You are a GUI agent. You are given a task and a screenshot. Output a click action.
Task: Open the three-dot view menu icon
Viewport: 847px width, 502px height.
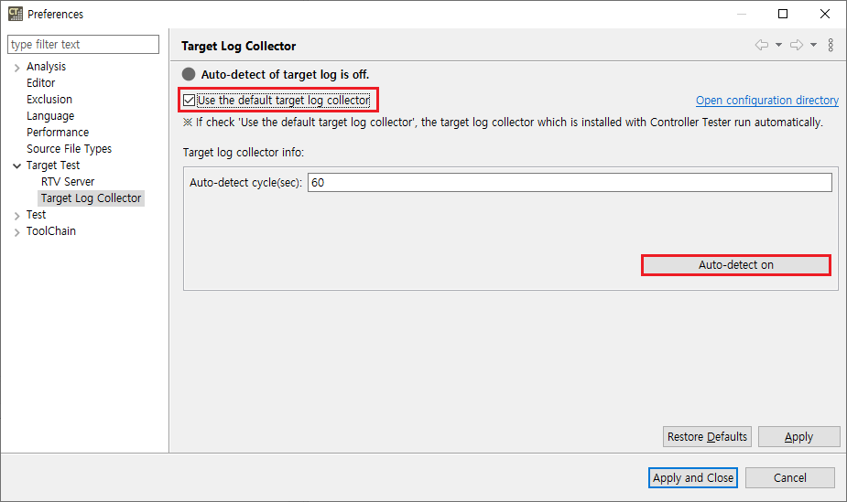click(x=831, y=45)
